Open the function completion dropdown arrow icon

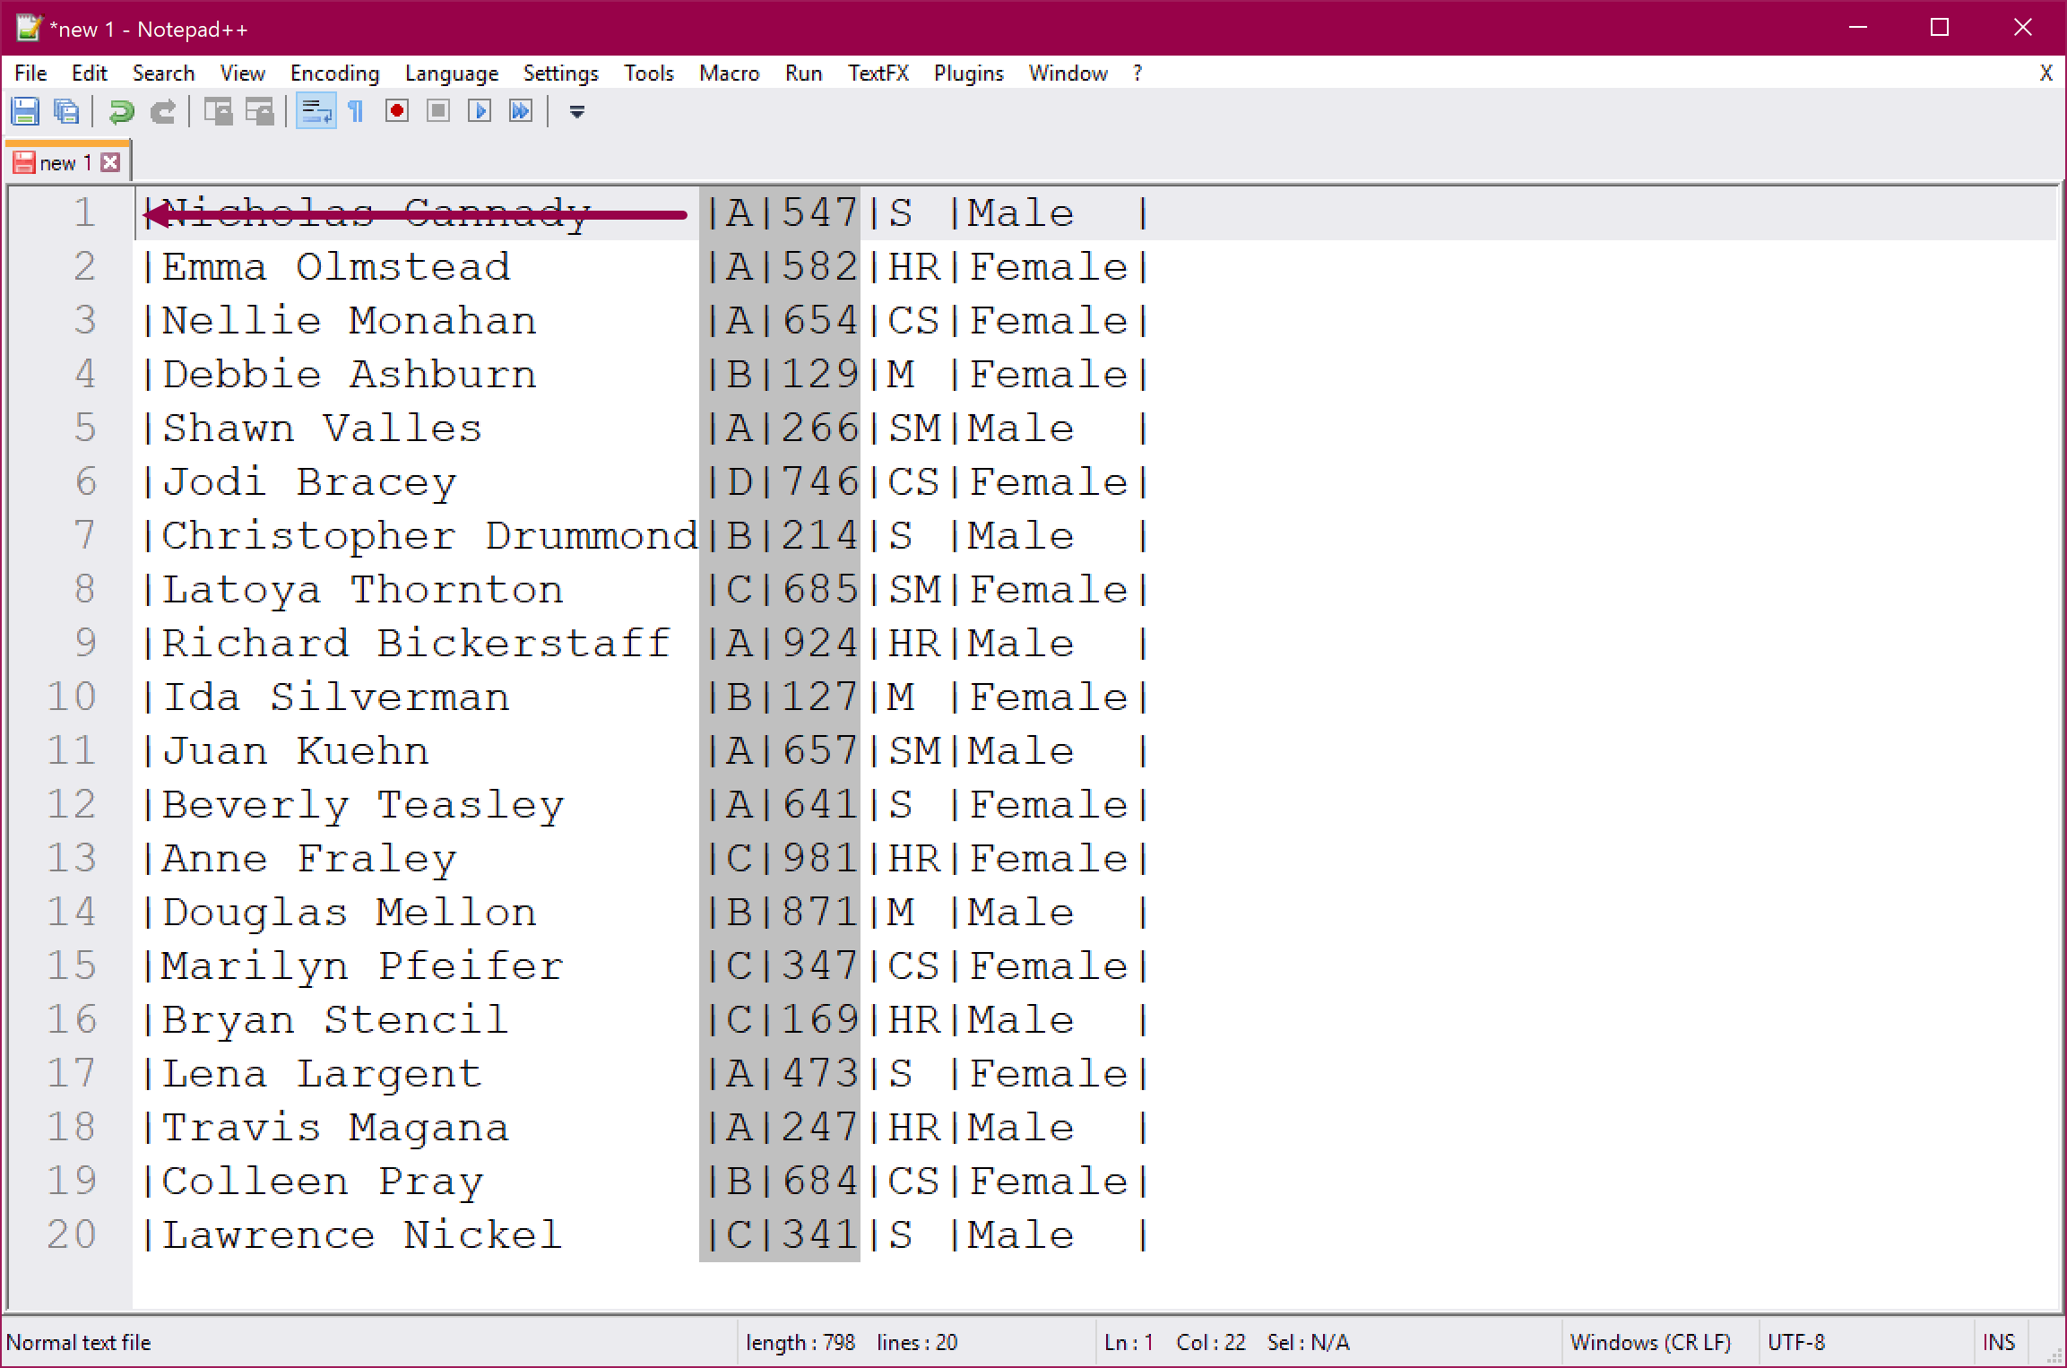(x=576, y=111)
